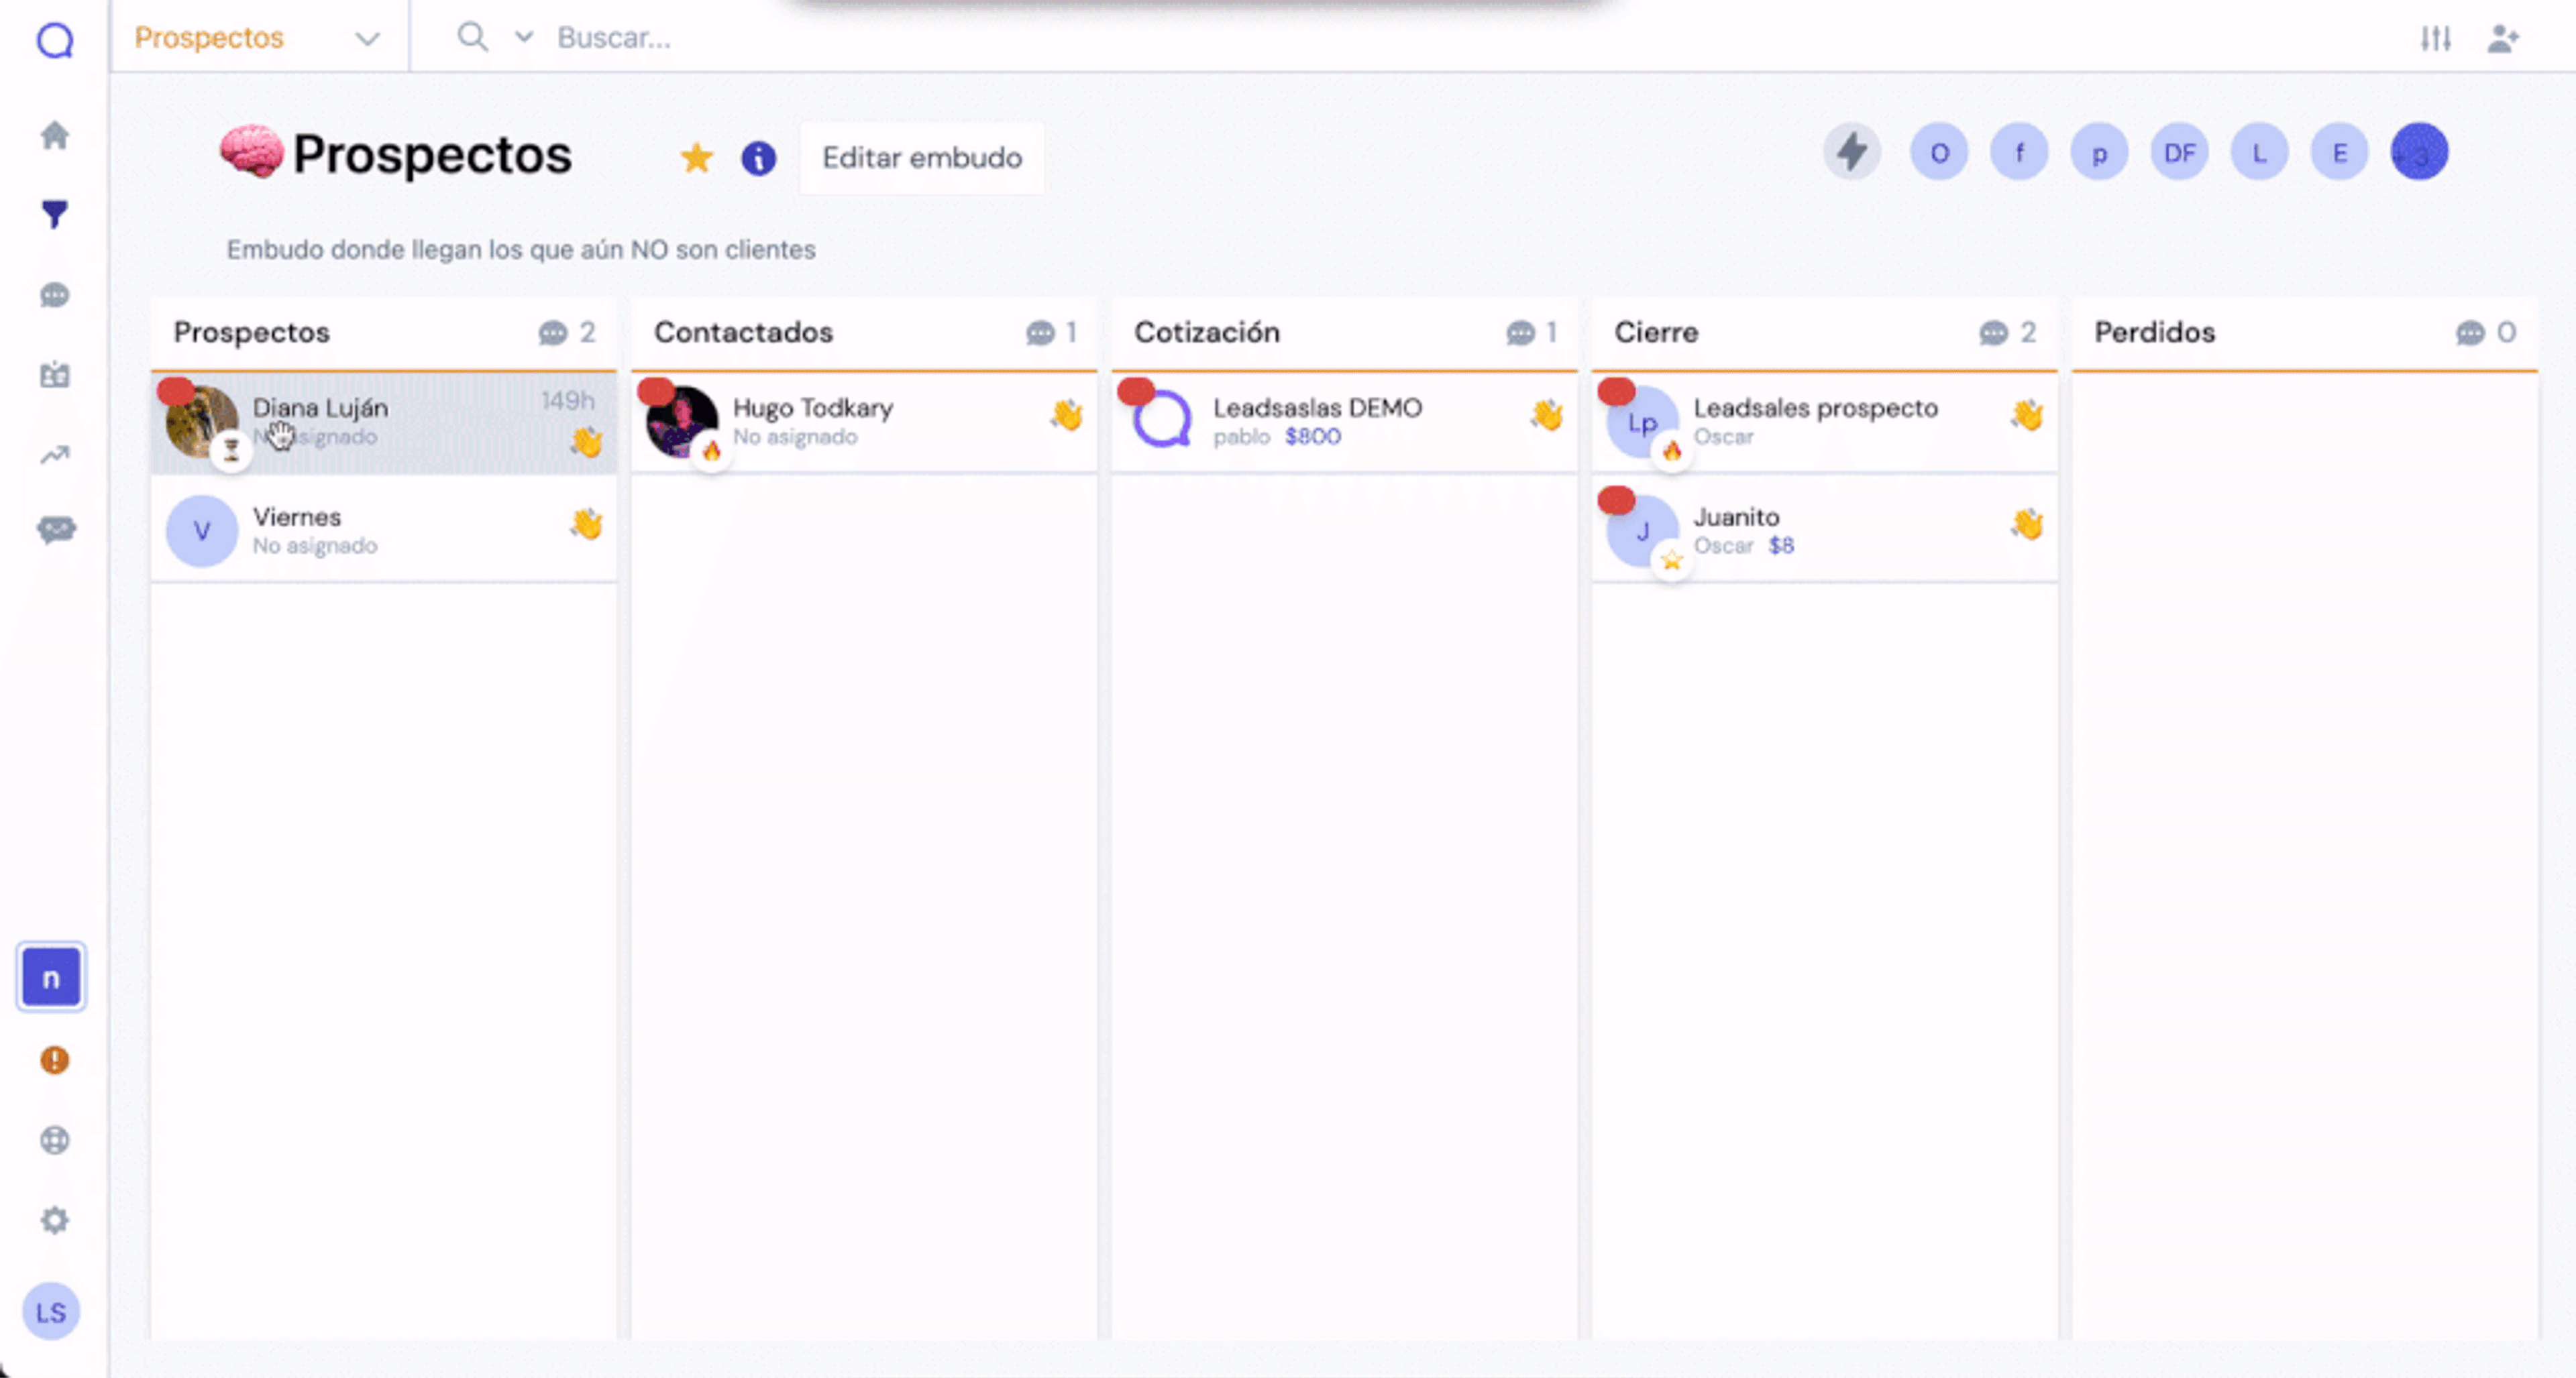Click the orange alert warning icon

[x=55, y=1059]
